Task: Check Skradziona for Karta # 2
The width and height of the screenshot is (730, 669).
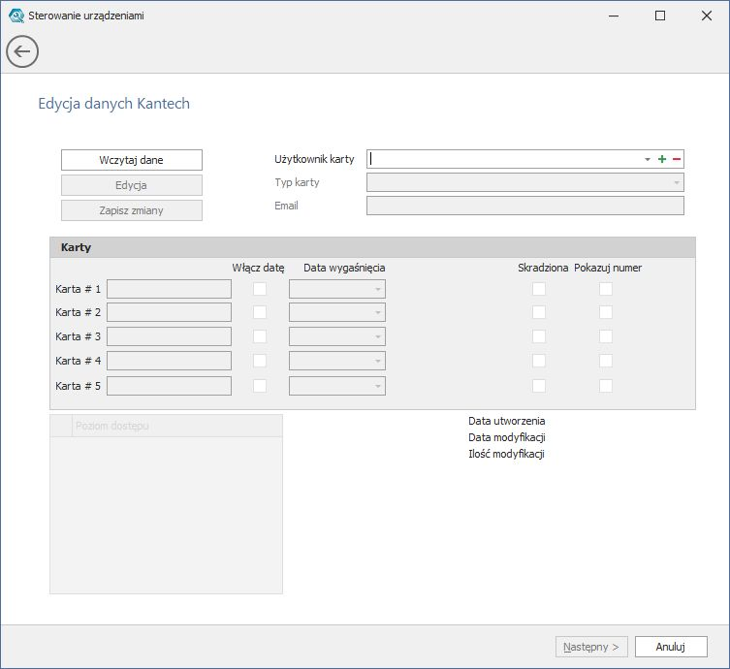Action: 539,312
